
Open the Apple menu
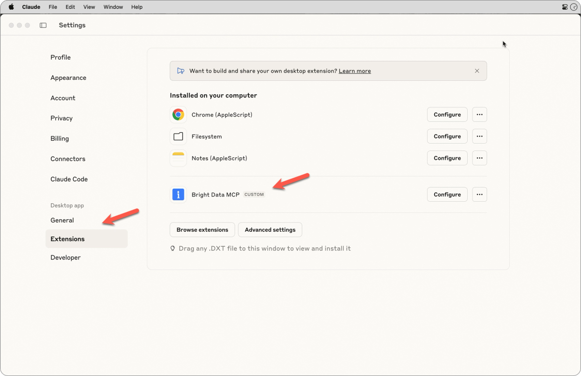[x=11, y=7]
